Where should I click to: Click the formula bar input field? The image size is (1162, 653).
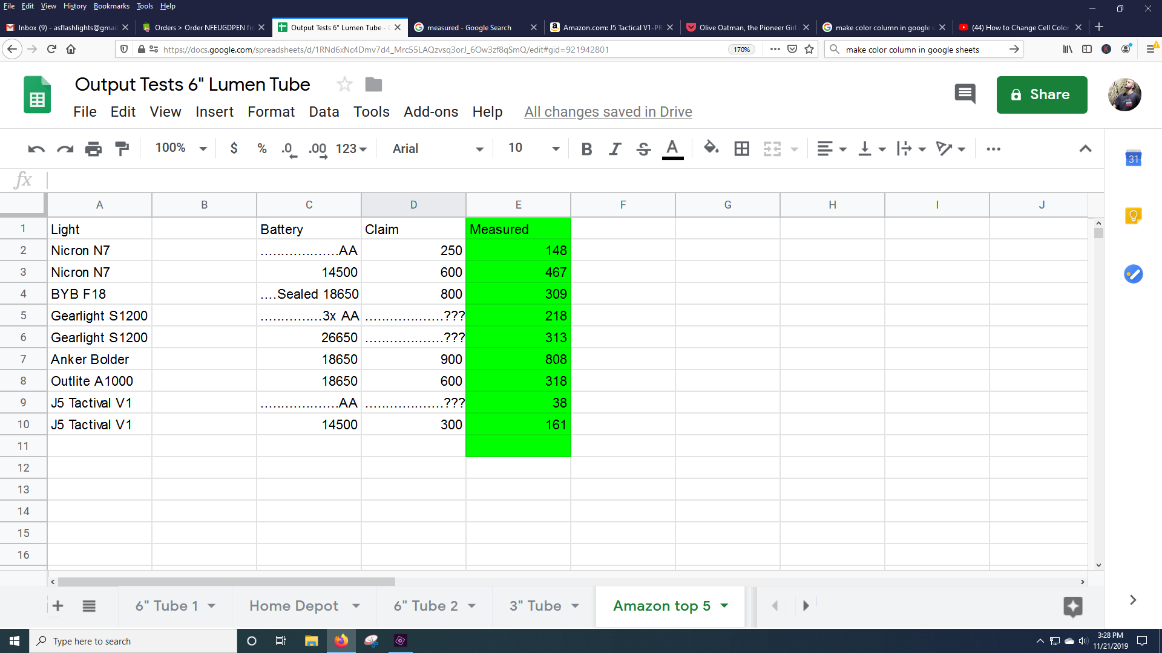pos(545,180)
